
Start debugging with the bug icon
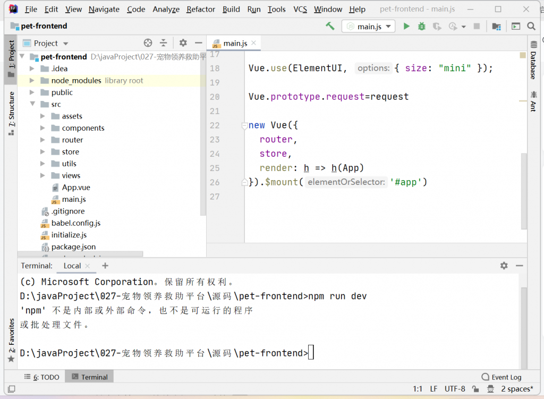421,27
